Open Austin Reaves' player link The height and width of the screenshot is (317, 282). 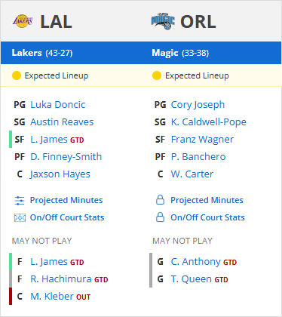coord(62,122)
